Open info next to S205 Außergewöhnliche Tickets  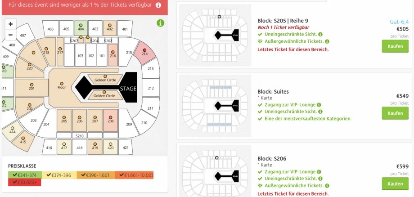[x=327, y=41]
